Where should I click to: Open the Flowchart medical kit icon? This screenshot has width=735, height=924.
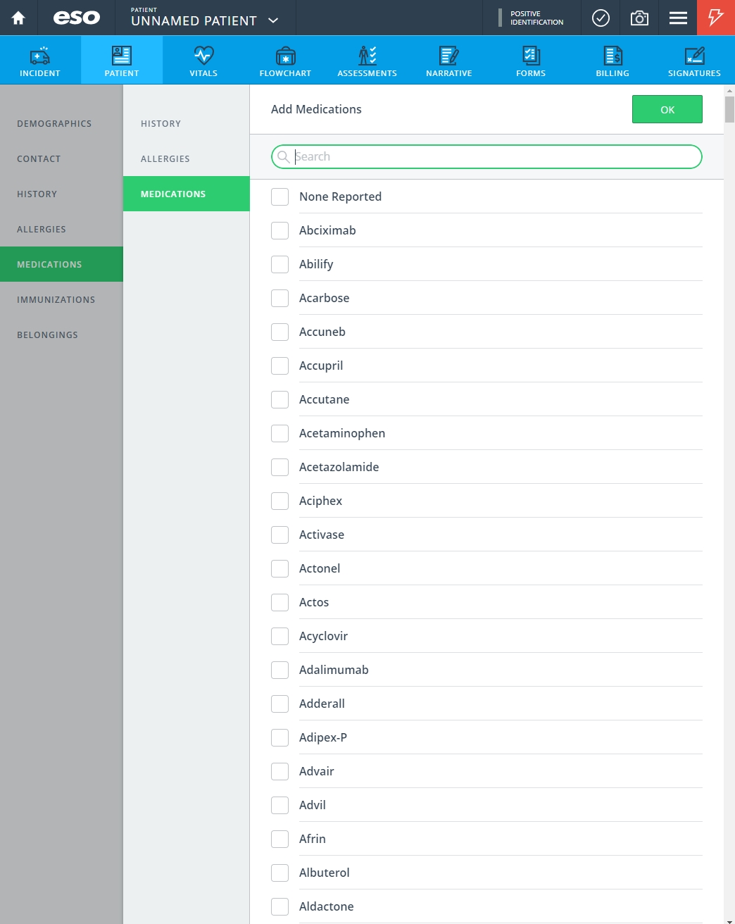[x=285, y=56]
